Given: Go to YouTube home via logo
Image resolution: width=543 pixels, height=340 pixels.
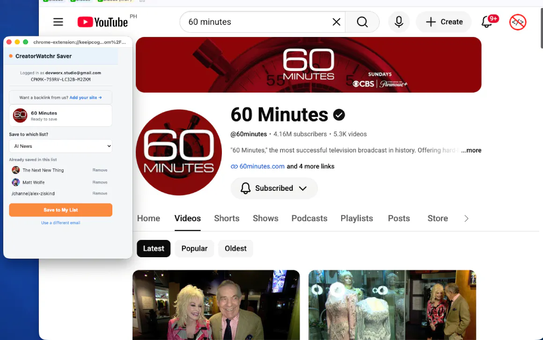Looking at the screenshot, I should pos(103,22).
